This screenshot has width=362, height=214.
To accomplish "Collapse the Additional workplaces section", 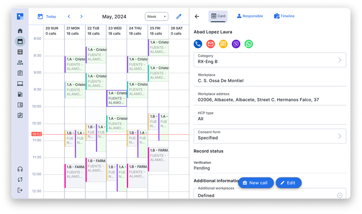I will 340,196.
